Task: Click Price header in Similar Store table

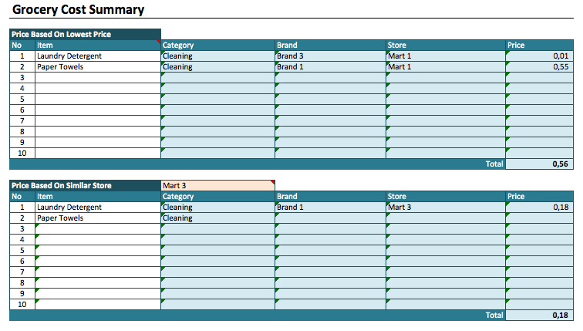Action: 540,197
